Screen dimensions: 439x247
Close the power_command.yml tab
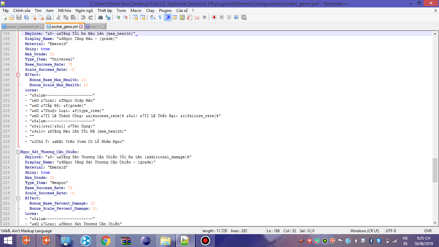41,27
